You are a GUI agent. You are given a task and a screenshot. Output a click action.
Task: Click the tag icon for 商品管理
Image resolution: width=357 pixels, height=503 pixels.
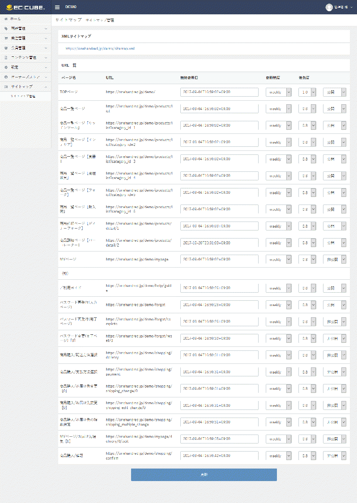[x=6, y=28]
